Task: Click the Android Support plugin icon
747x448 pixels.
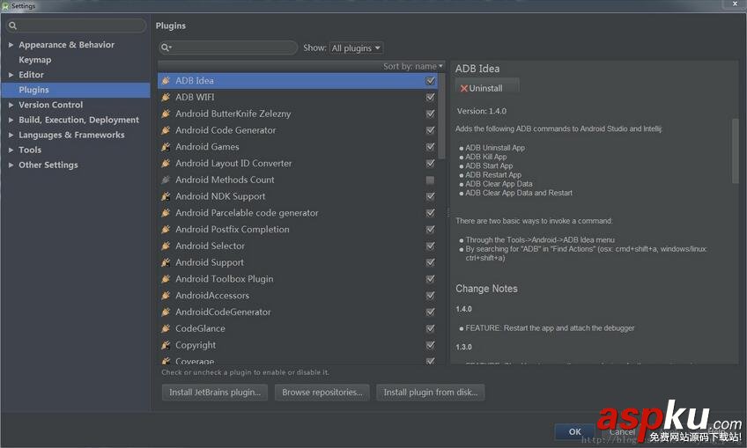Action: (x=166, y=262)
